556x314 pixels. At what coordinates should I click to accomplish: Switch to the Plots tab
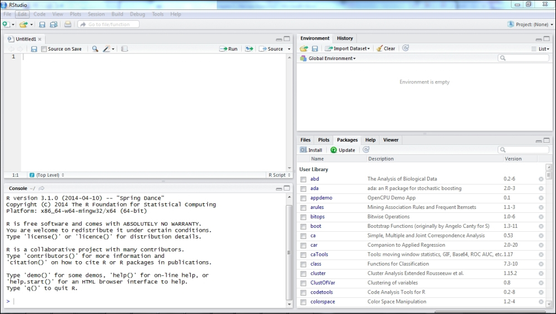point(324,140)
